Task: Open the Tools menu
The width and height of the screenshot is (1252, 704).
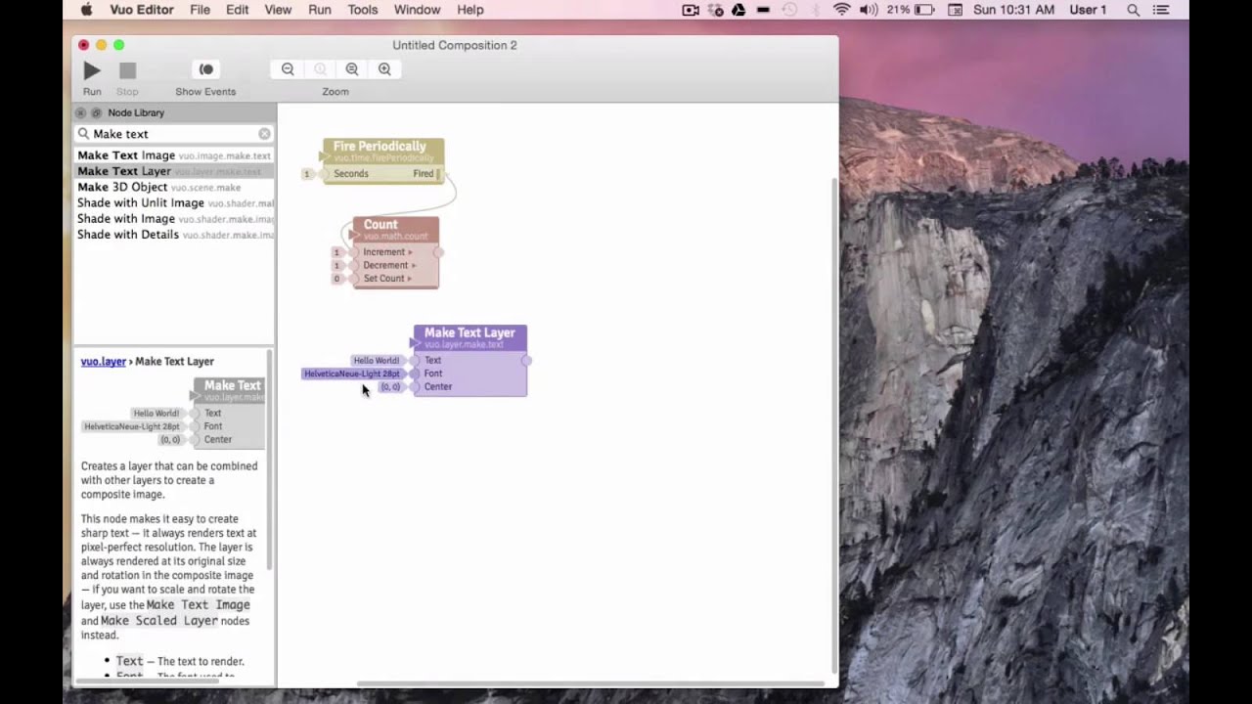Action: [x=363, y=10]
